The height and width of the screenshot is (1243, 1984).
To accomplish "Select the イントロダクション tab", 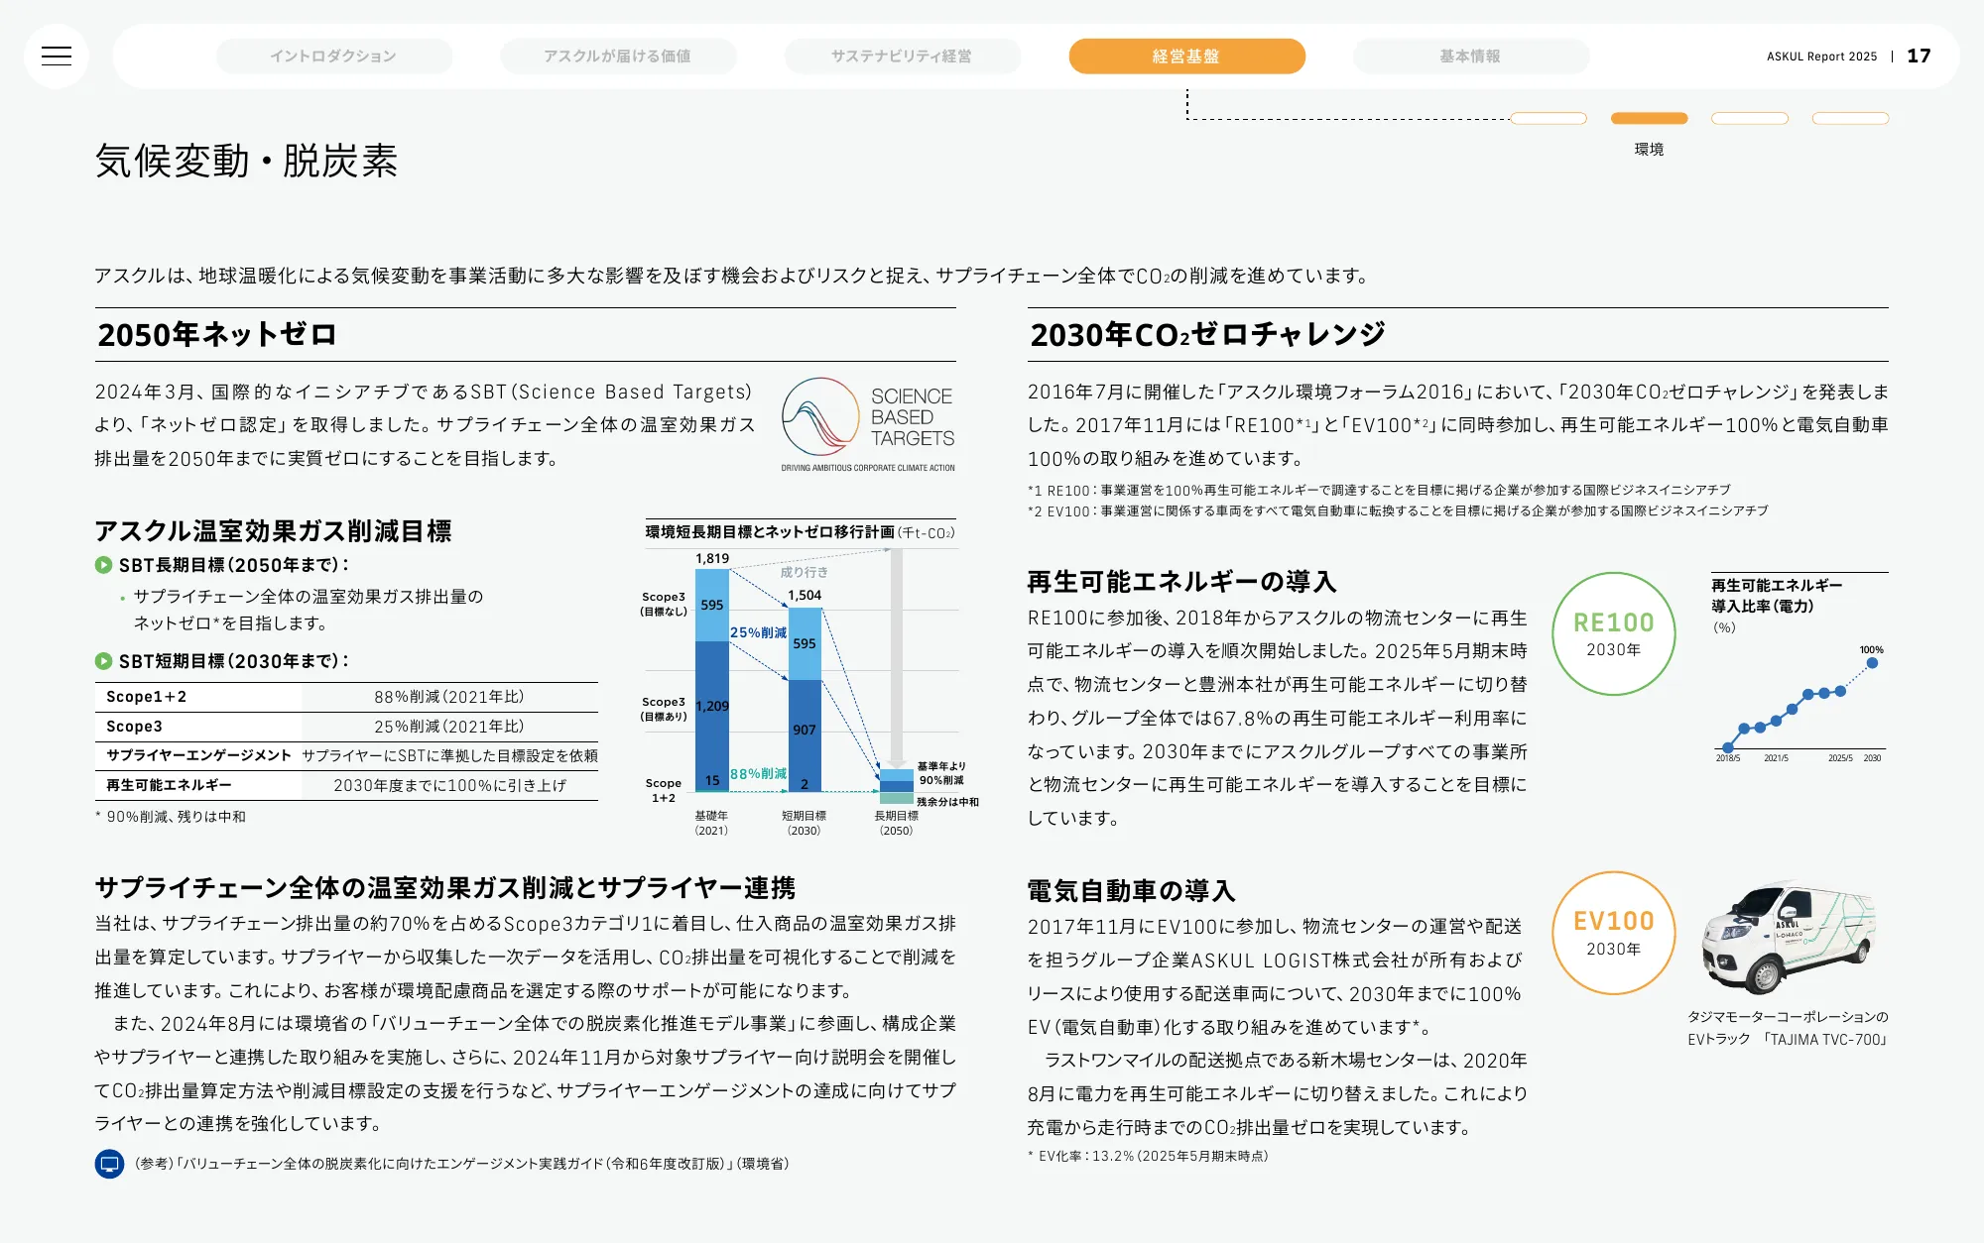I will [x=333, y=56].
